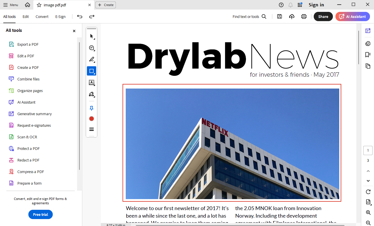Open the Comments panel icon
Screen dimensions: 374x226
tap(368, 43)
